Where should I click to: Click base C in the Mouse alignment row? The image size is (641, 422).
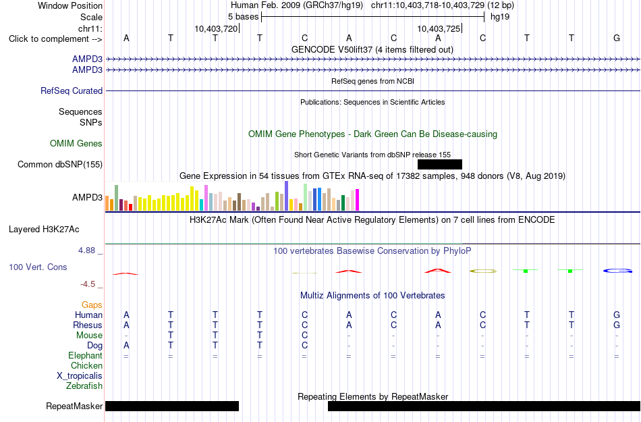[304, 336]
